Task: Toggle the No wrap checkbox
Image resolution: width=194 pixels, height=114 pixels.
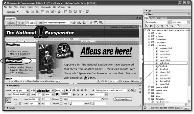Action: tap(61, 99)
